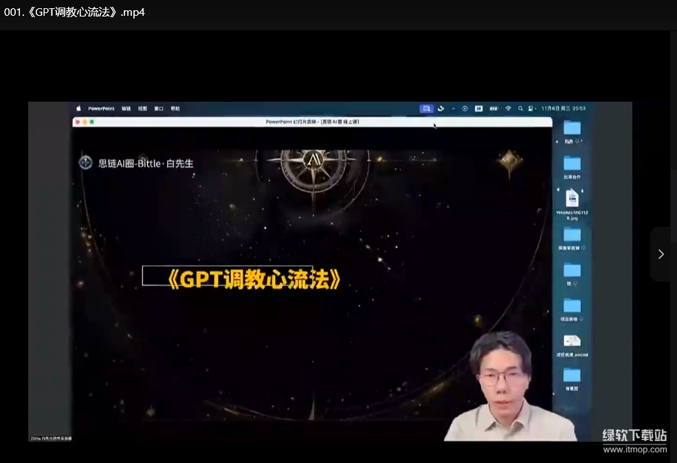
Task: Open the 编辑 menu in the menu bar
Action: pos(126,109)
